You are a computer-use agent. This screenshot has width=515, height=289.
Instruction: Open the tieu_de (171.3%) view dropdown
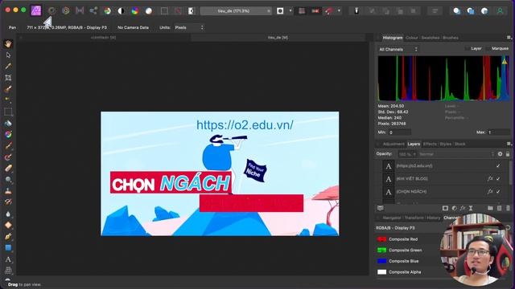point(236,10)
